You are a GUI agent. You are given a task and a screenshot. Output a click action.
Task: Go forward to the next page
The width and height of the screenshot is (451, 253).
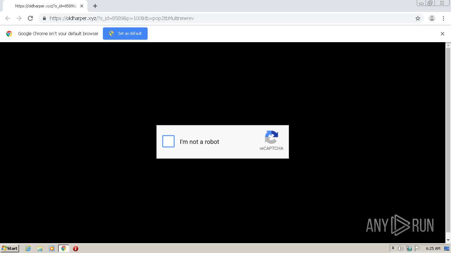point(19,18)
